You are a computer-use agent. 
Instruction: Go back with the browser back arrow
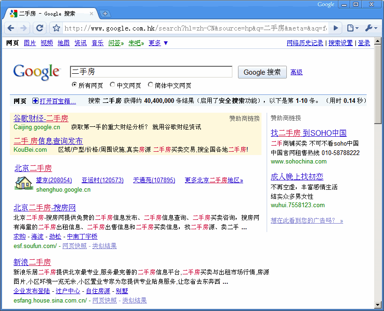click(11, 28)
